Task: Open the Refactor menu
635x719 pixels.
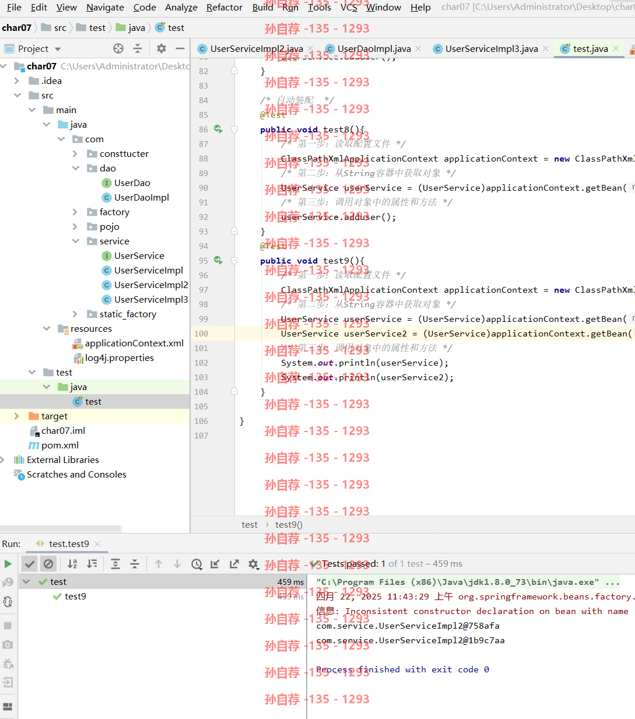Action: (224, 8)
